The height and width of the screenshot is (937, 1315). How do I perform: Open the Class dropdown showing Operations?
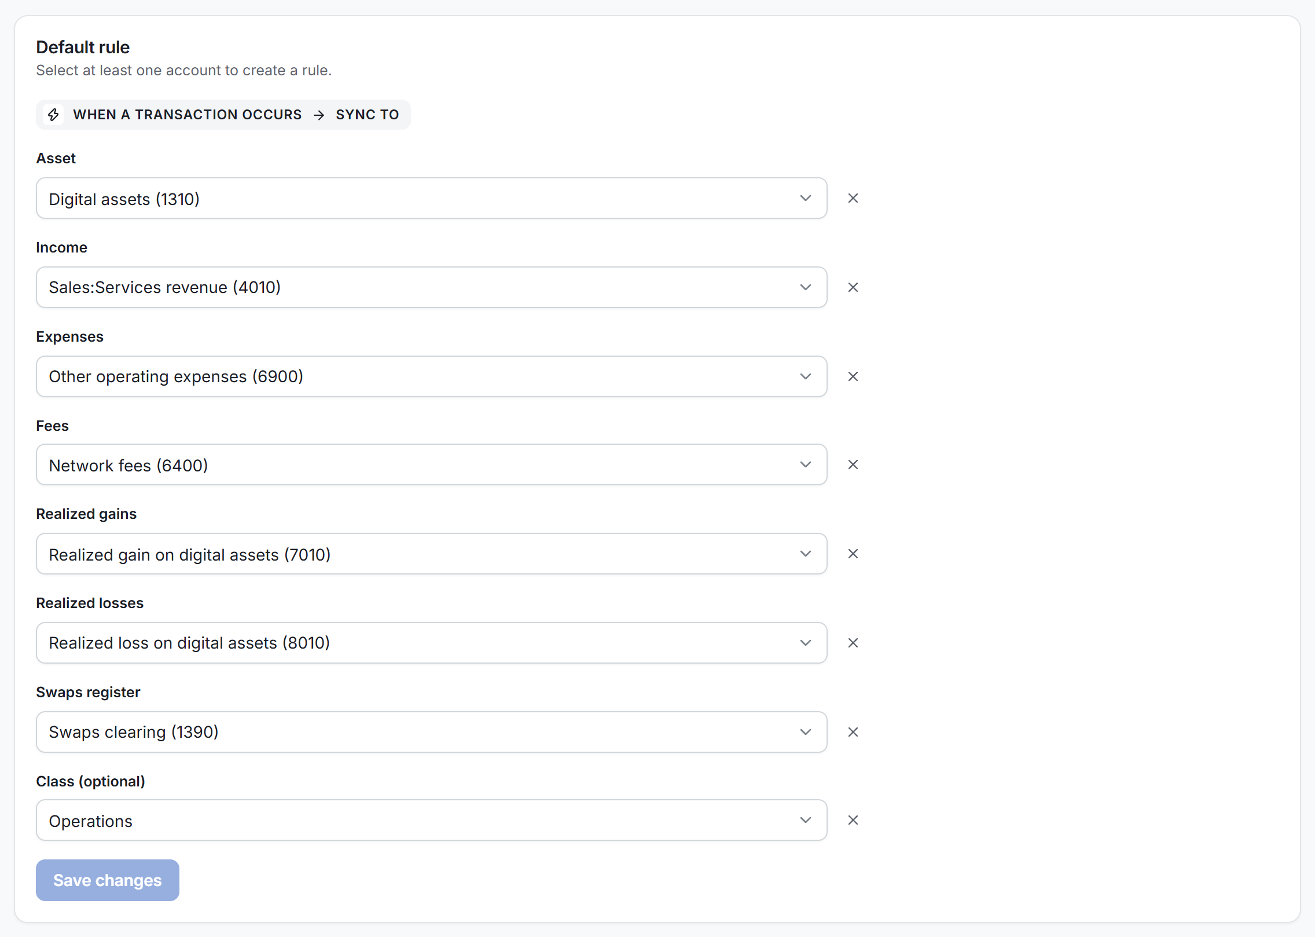click(431, 820)
